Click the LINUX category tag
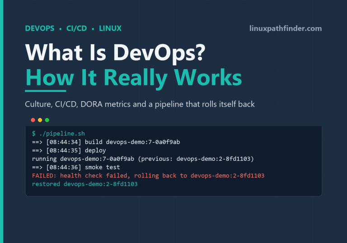347x243 pixels. point(110,28)
